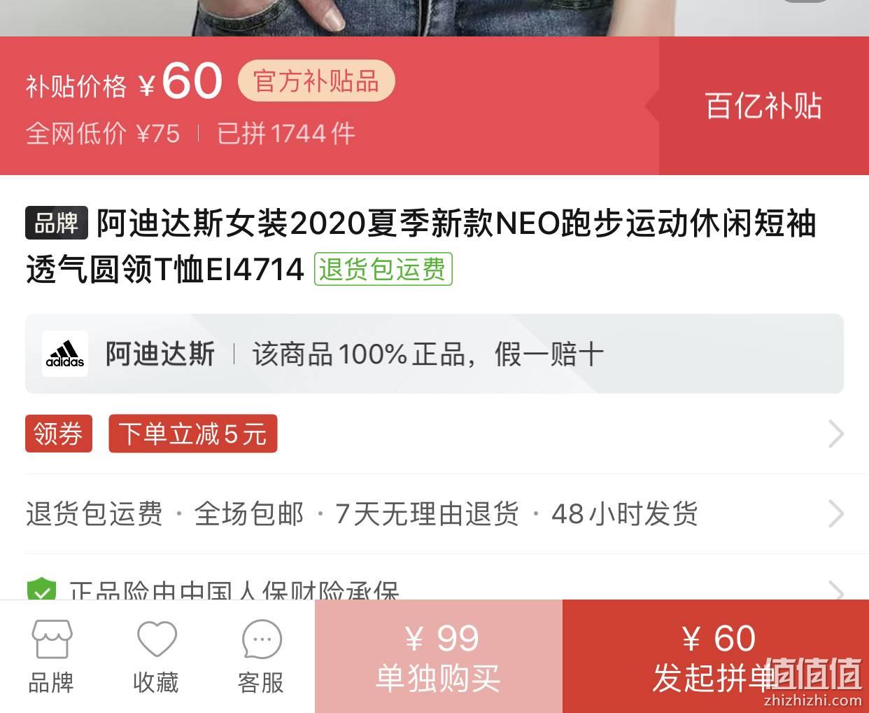
Task: Expand the 正品险 insurance row chevron
Action: [x=835, y=591]
